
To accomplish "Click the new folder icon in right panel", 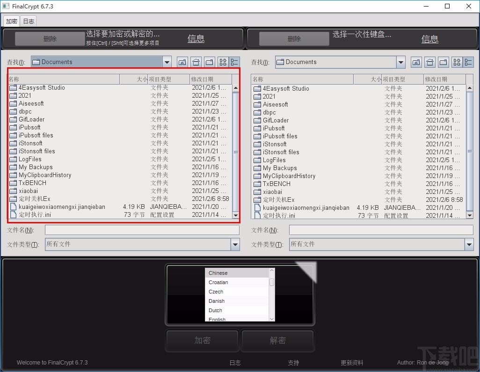I will 443,62.
